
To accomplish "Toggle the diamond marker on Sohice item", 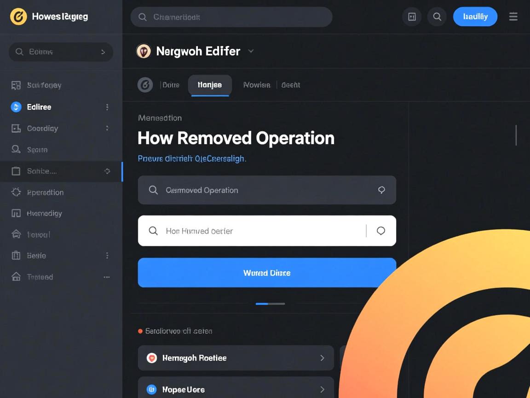I will (x=107, y=171).
